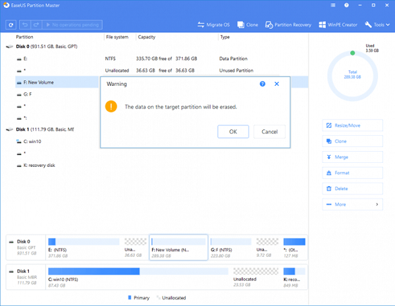Collapse the Disk 0 tree node
The image size is (395, 306).
[9, 47]
